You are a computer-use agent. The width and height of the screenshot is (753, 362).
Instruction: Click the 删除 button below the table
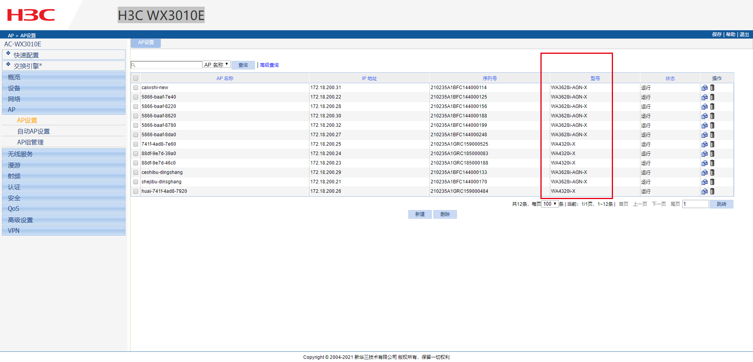point(445,214)
